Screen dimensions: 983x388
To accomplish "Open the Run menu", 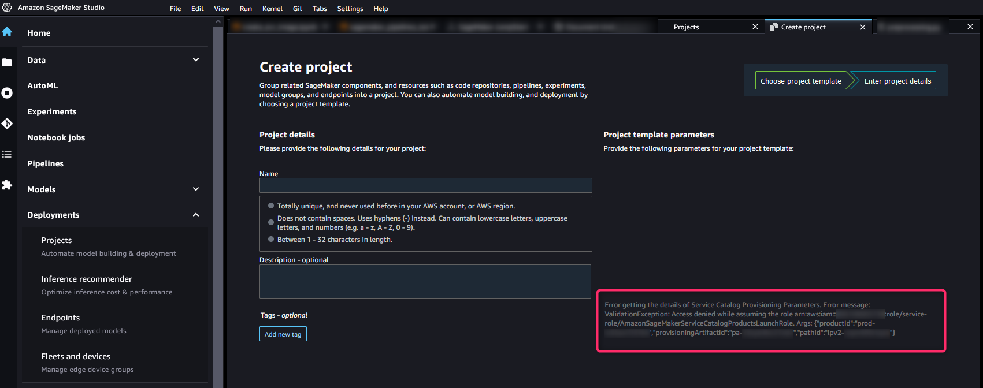I will tap(246, 9).
